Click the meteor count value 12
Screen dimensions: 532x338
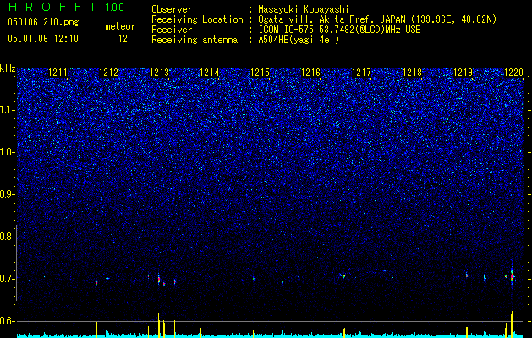click(123, 39)
